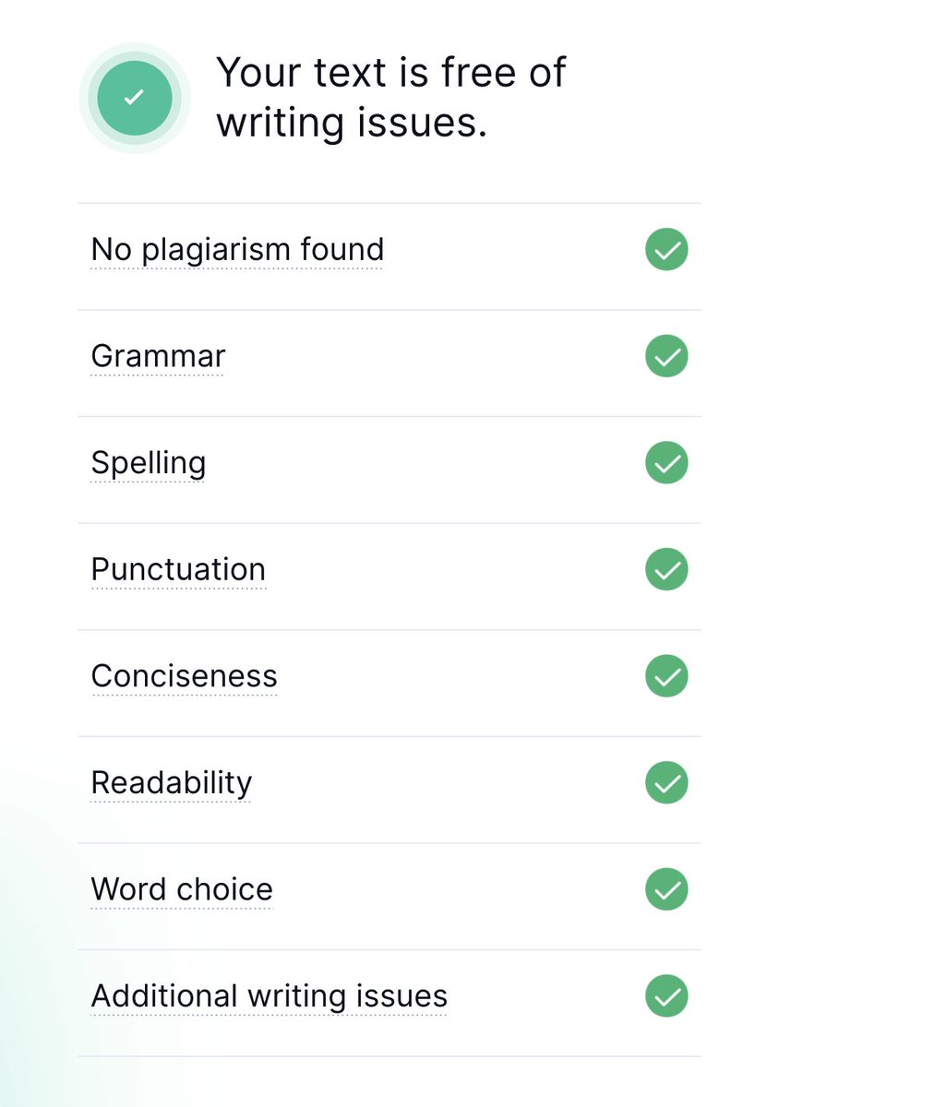This screenshot has height=1107, width=935.
Task: Click the Spelling row's green checkmark icon
Action: [666, 463]
